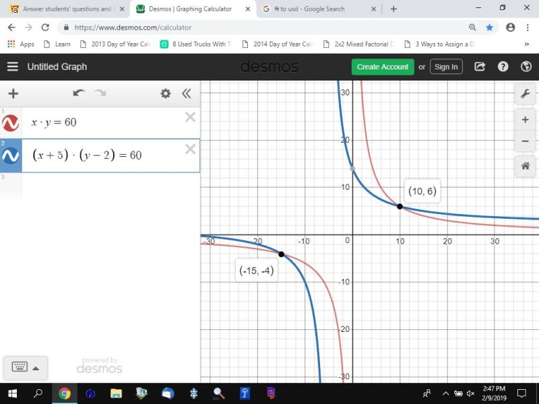The image size is (539, 404).
Task: Open Desmos help menu
Action: (x=503, y=66)
